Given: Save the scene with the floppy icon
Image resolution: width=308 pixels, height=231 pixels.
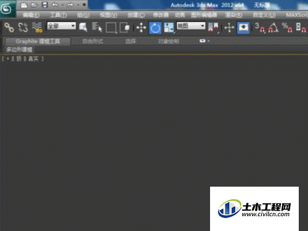Looking at the screenshot, I should [44, 5].
